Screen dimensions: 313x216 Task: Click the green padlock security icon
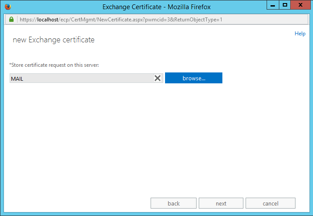[11, 20]
